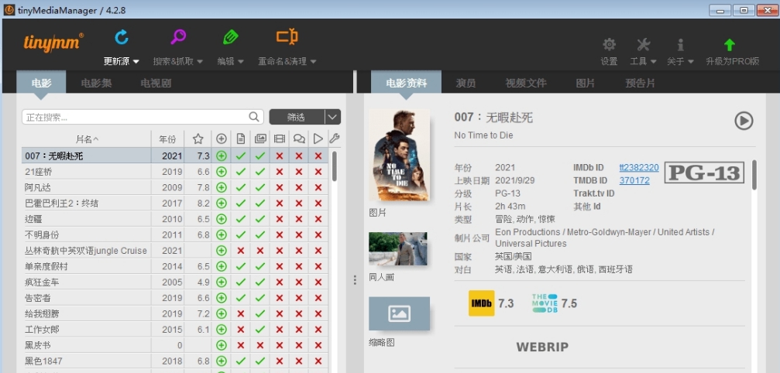Open IMDb ID link tt2382320
The height and width of the screenshot is (373, 780).
639,167
